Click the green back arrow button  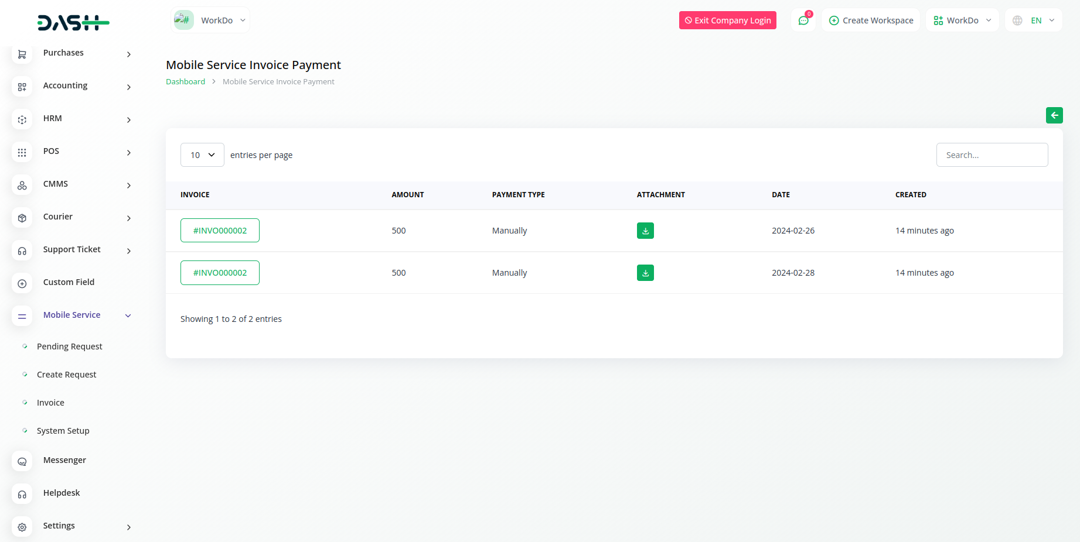pyautogui.click(x=1054, y=115)
